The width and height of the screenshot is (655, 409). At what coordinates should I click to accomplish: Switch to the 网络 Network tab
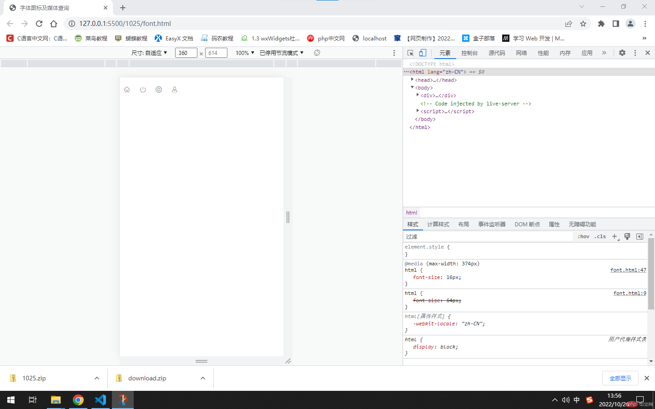521,53
